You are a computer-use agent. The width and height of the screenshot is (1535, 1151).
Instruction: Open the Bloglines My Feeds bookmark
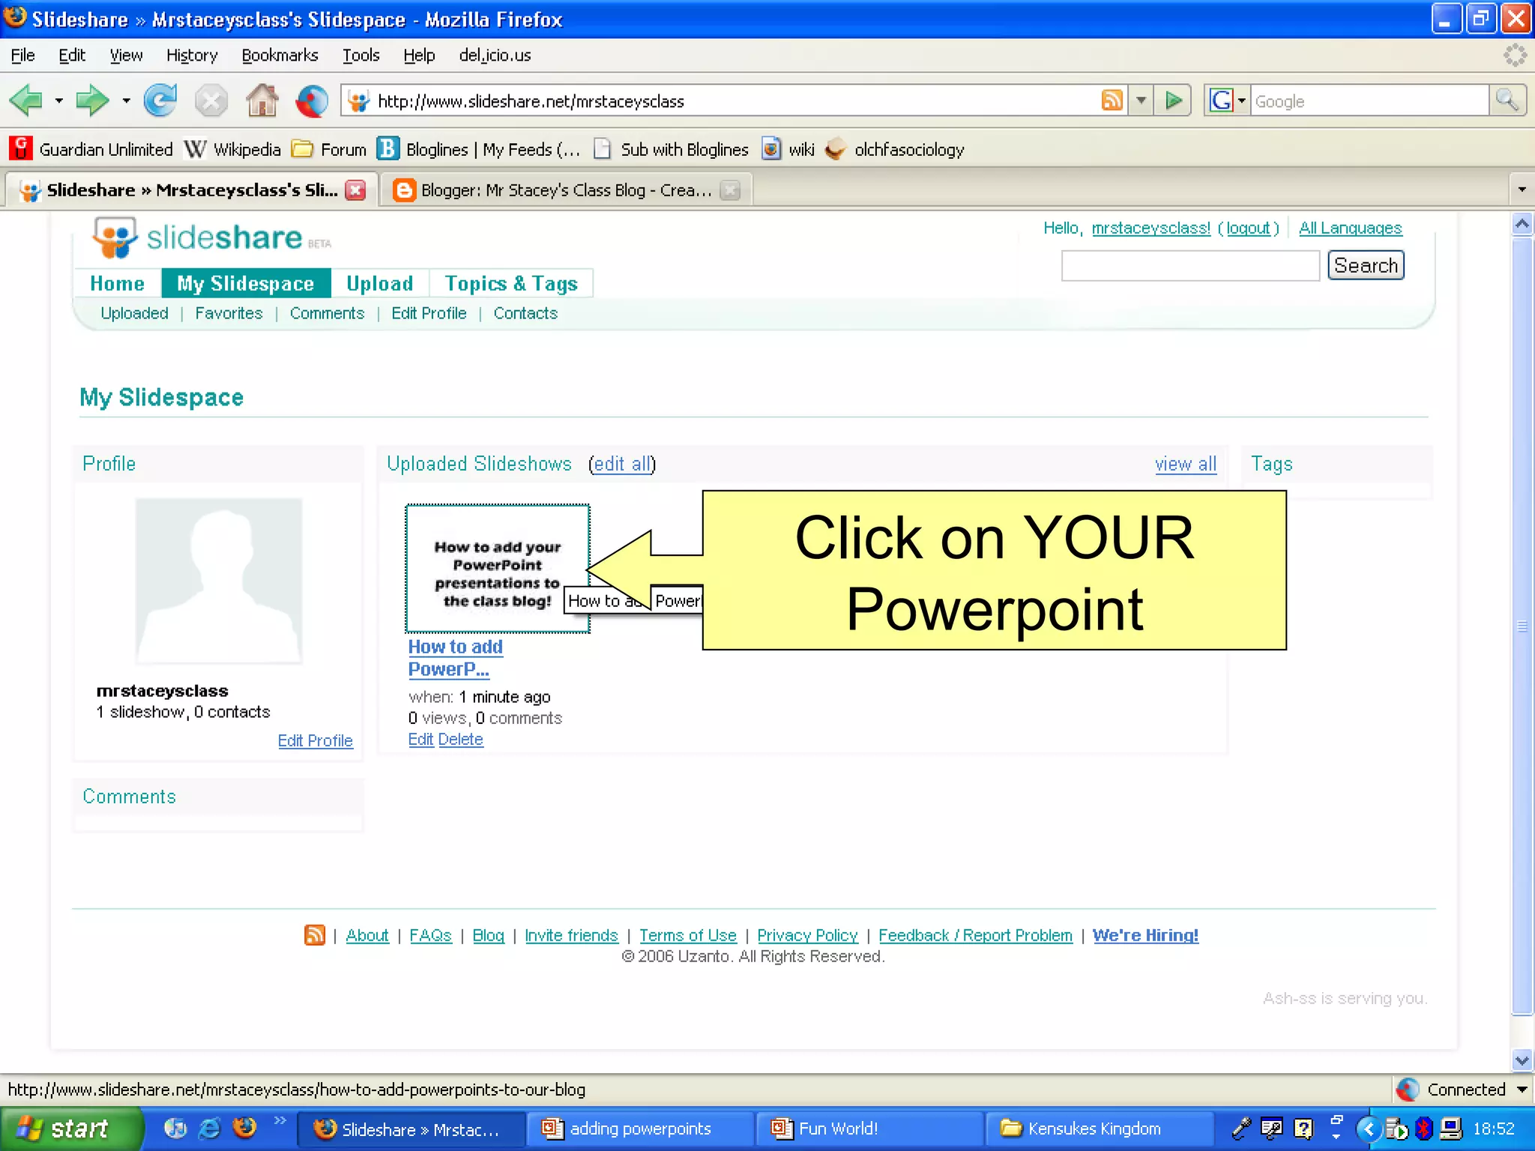point(478,149)
